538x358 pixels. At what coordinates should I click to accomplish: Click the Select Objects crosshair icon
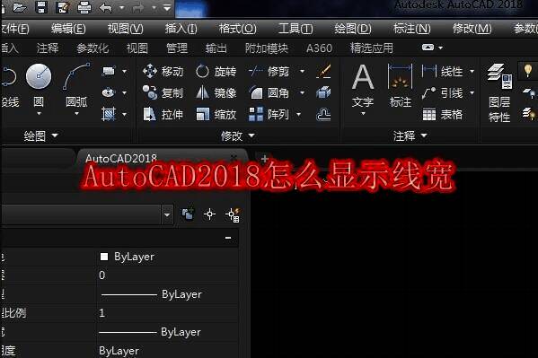pyautogui.click(x=209, y=214)
